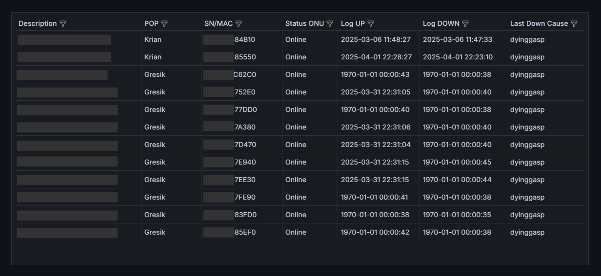The height and width of the screenshot is (276, 601).
Task: Sort by Status ONU header text
Action: tap(304, 23)
